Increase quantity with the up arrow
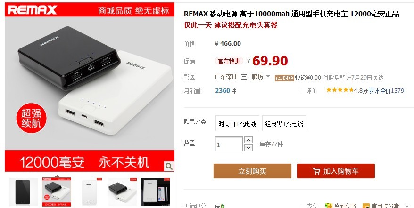Image resolution: width=414 pixels, height=208 pixels. tap(248, 140)
